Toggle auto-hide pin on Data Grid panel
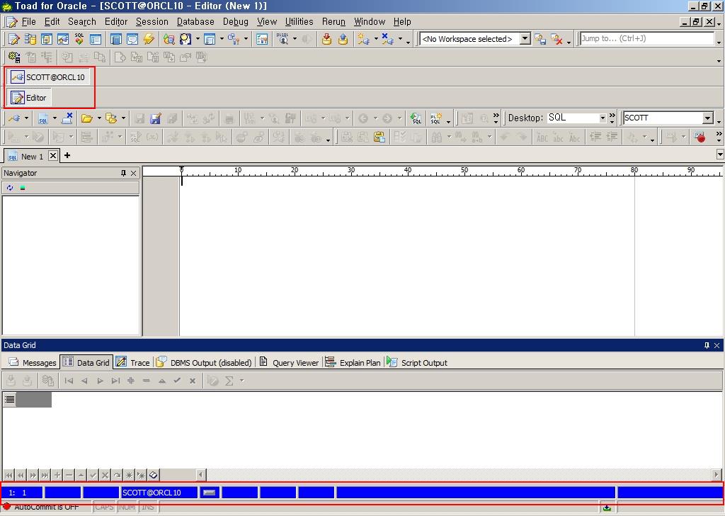The height and width of the screenshot is (516, 725). point(706,345)
